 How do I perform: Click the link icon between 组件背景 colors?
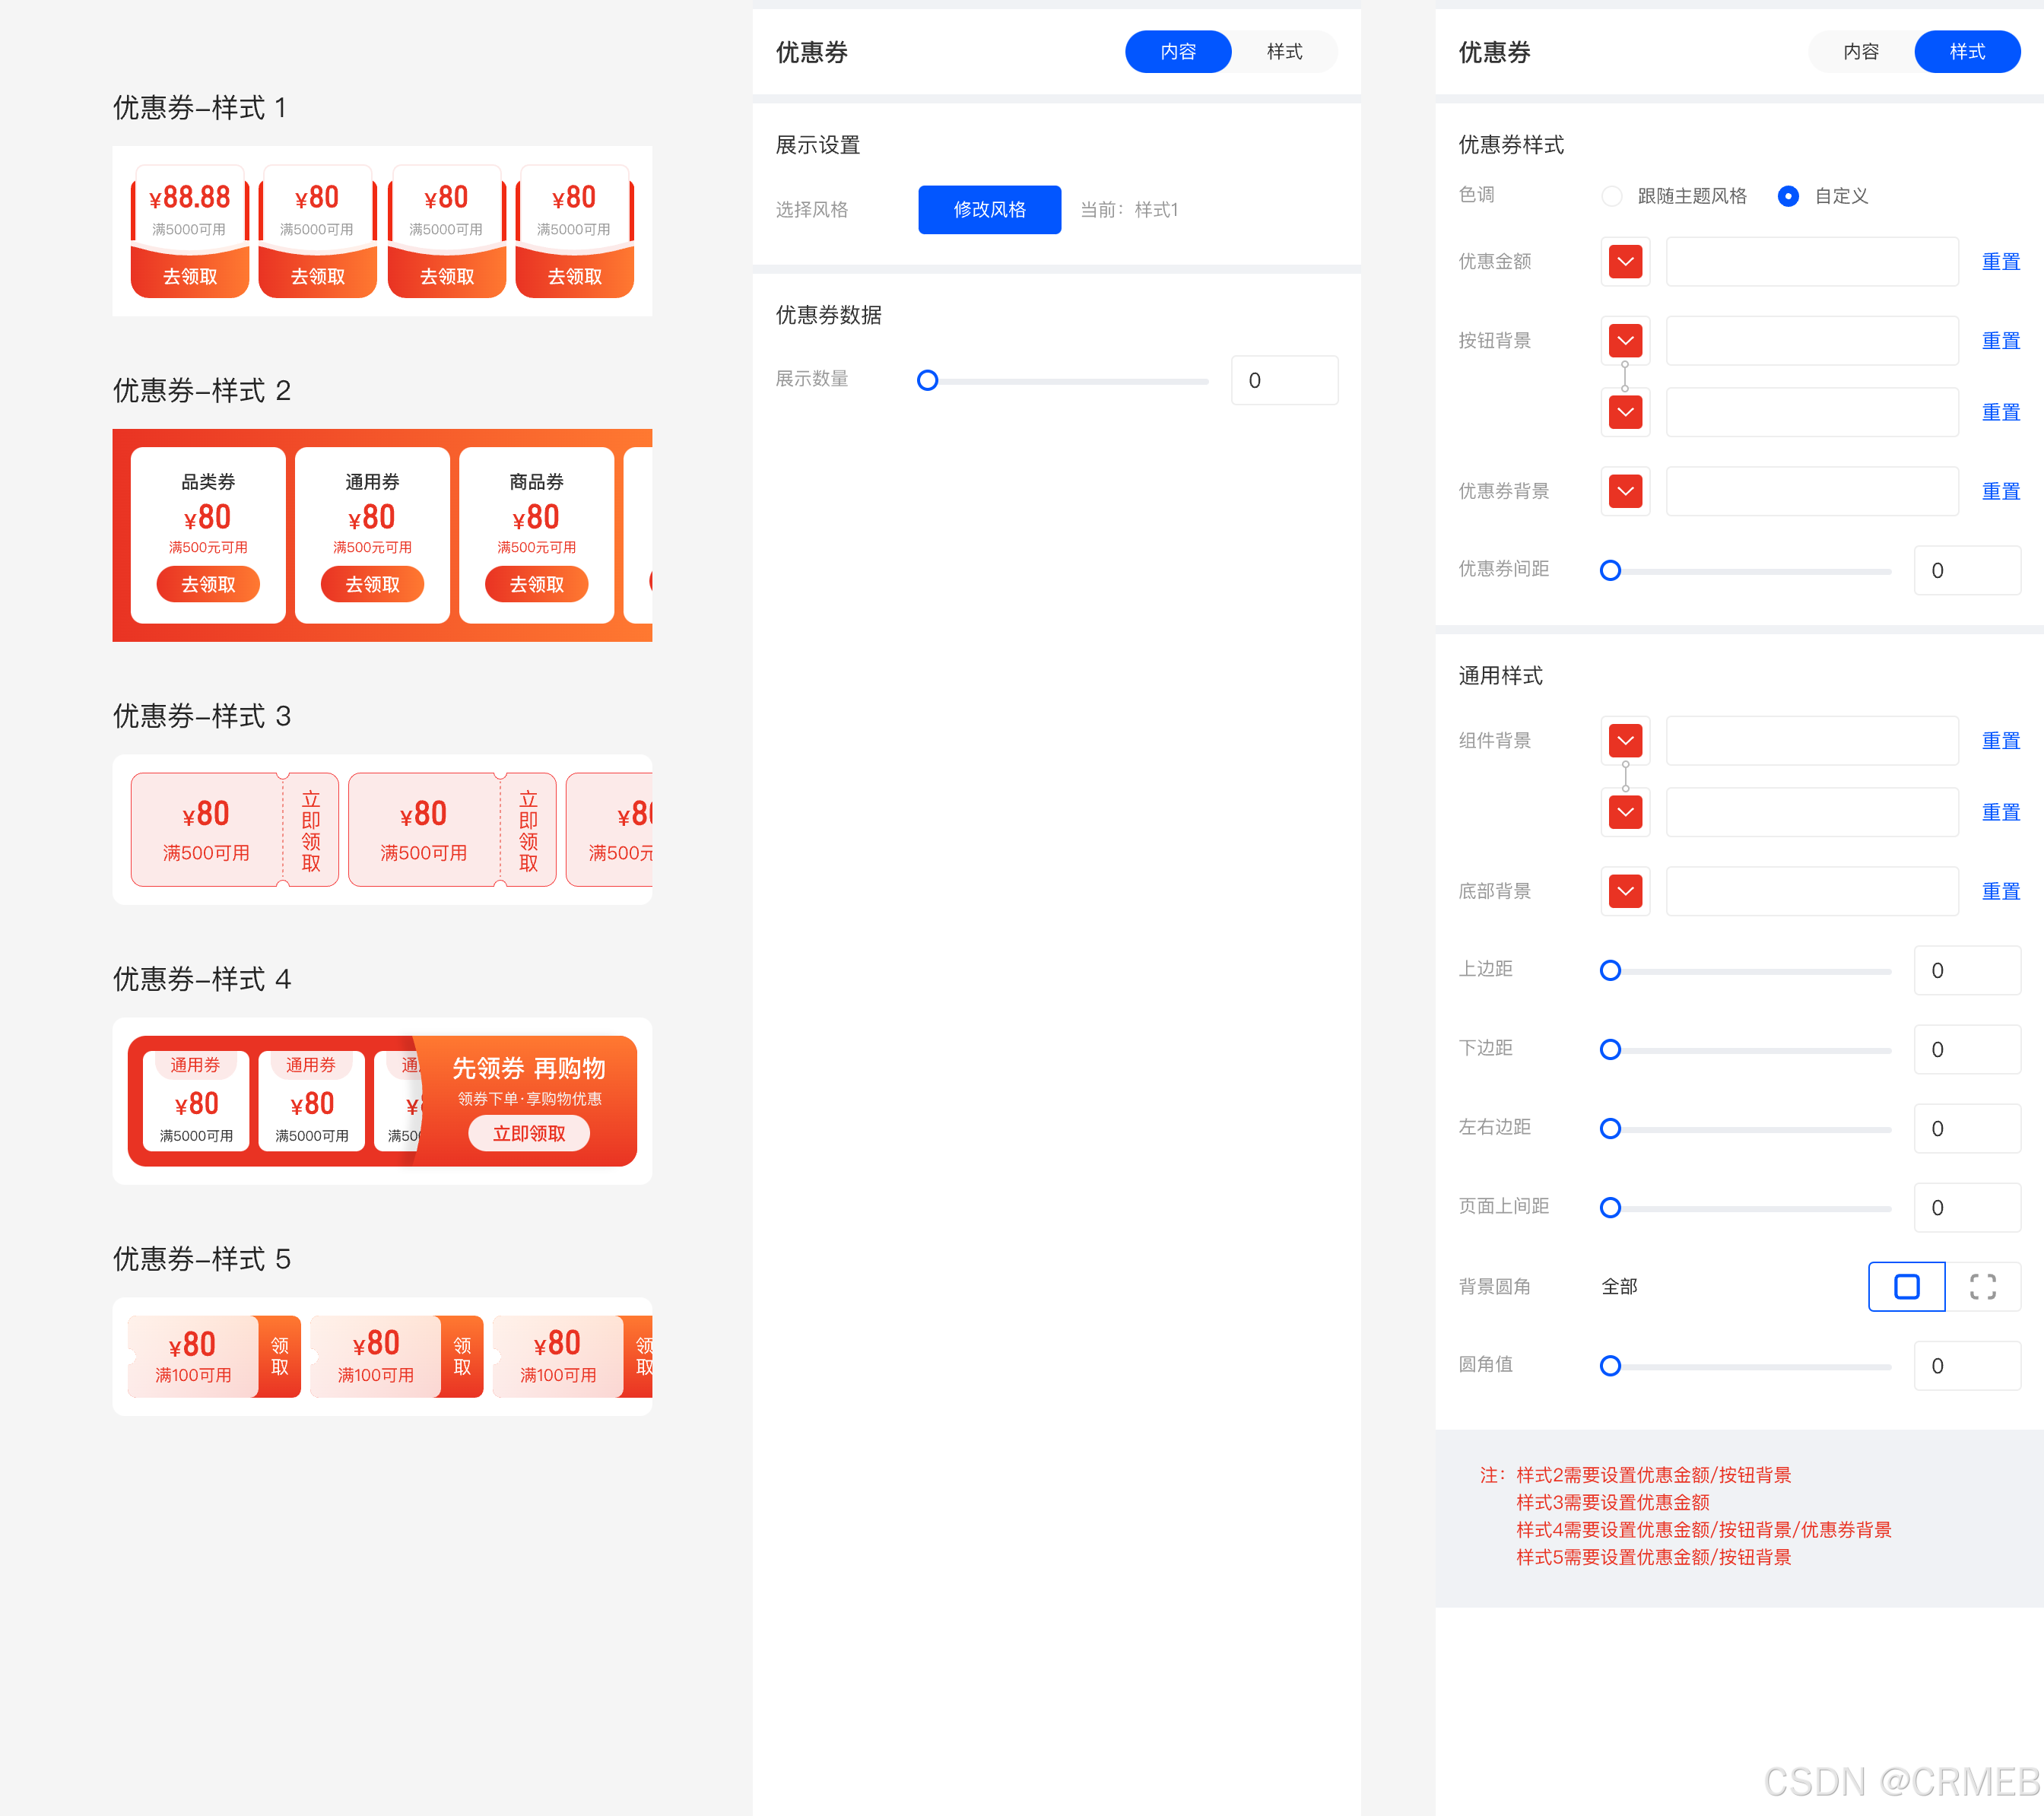[1625, 776]
